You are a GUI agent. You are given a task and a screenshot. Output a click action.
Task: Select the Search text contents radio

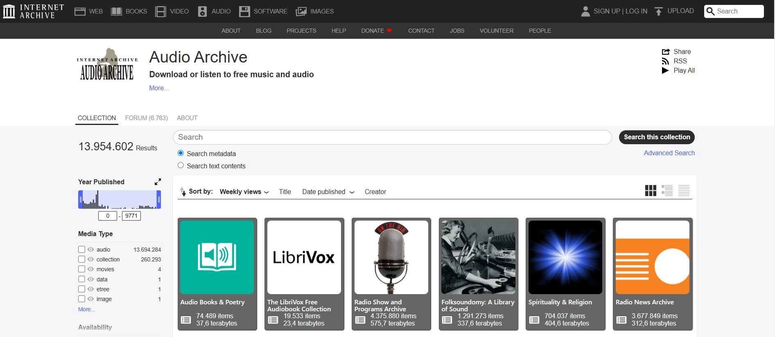click(181, 165)
